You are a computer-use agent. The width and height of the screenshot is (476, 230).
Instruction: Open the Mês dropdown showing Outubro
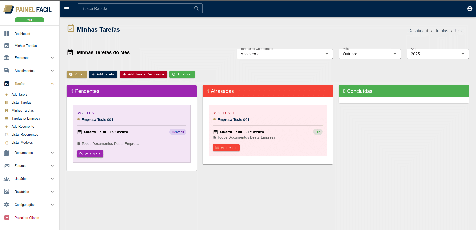point(369,54)
